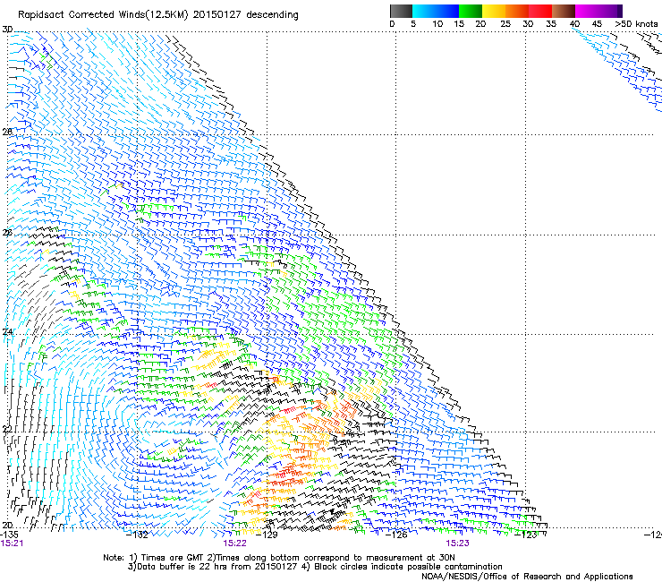Click the longitude label '-126'

click(x=396, y=535)
